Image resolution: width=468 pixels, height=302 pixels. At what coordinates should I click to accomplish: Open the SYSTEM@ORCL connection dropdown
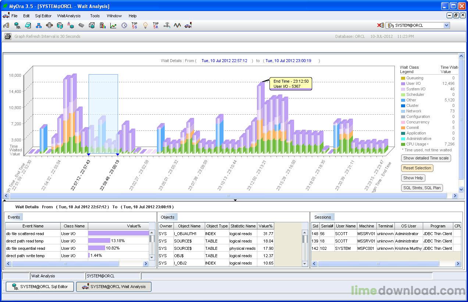[446, 25]
